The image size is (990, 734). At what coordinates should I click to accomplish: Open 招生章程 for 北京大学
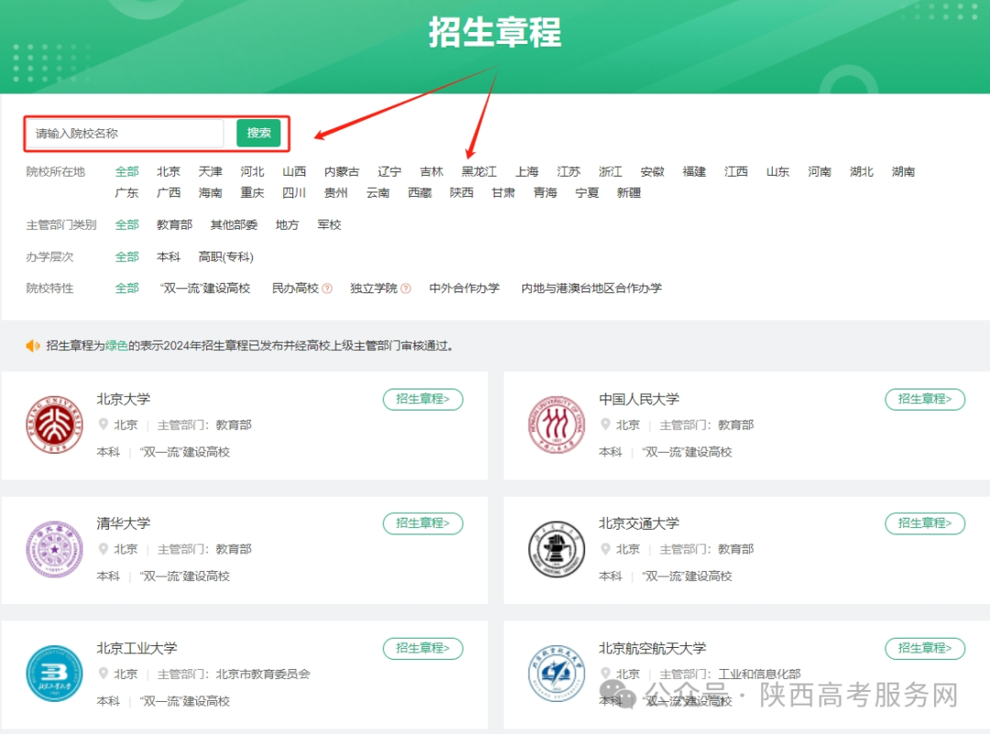pyautogui.click(x=423, y=399)
